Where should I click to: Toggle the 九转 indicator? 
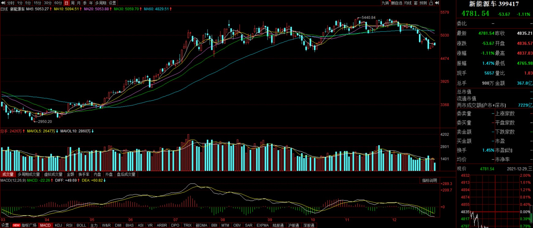(385, 3)
